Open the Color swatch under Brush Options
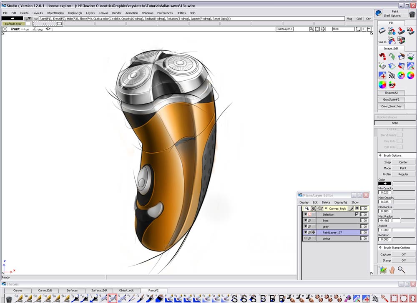 click(384, 183)
